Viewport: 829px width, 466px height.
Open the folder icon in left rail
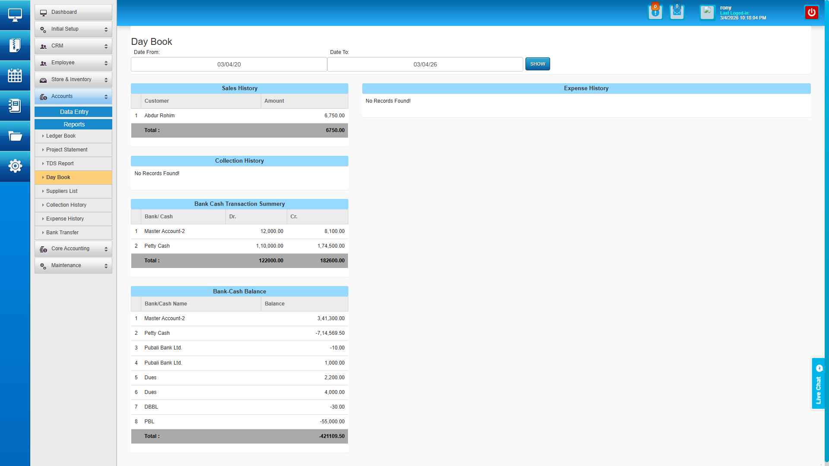[x=15, y=136]
